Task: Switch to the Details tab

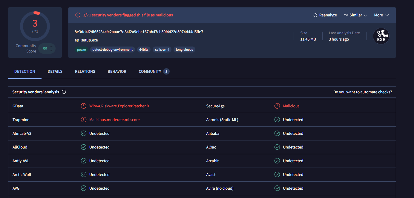Action: coord(55,71)
